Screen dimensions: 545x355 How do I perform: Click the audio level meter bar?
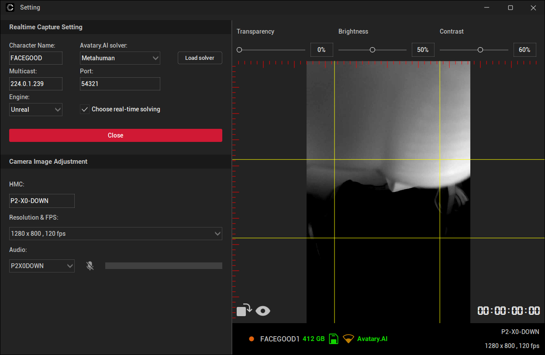point(164,265)
